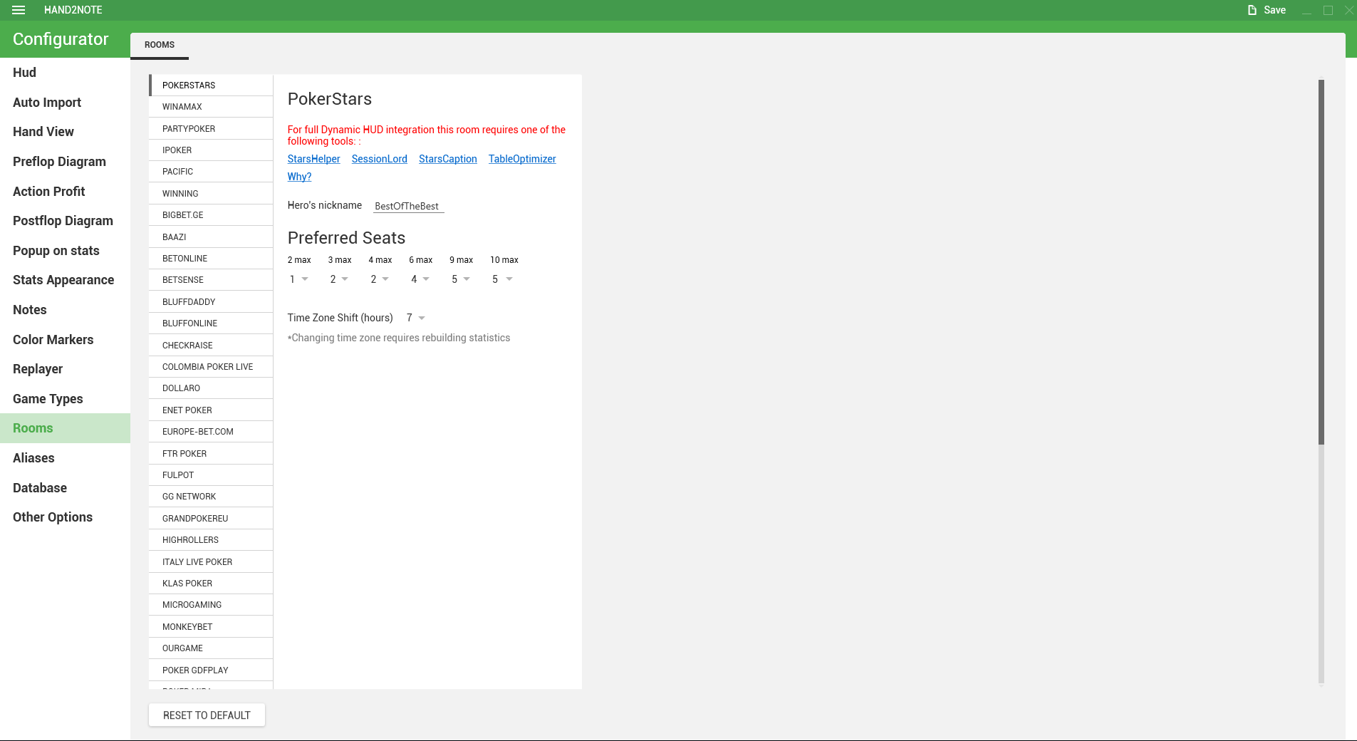Select WINAMAX room
This screenshot has height=741, width=1357.
tap(211, 107)
